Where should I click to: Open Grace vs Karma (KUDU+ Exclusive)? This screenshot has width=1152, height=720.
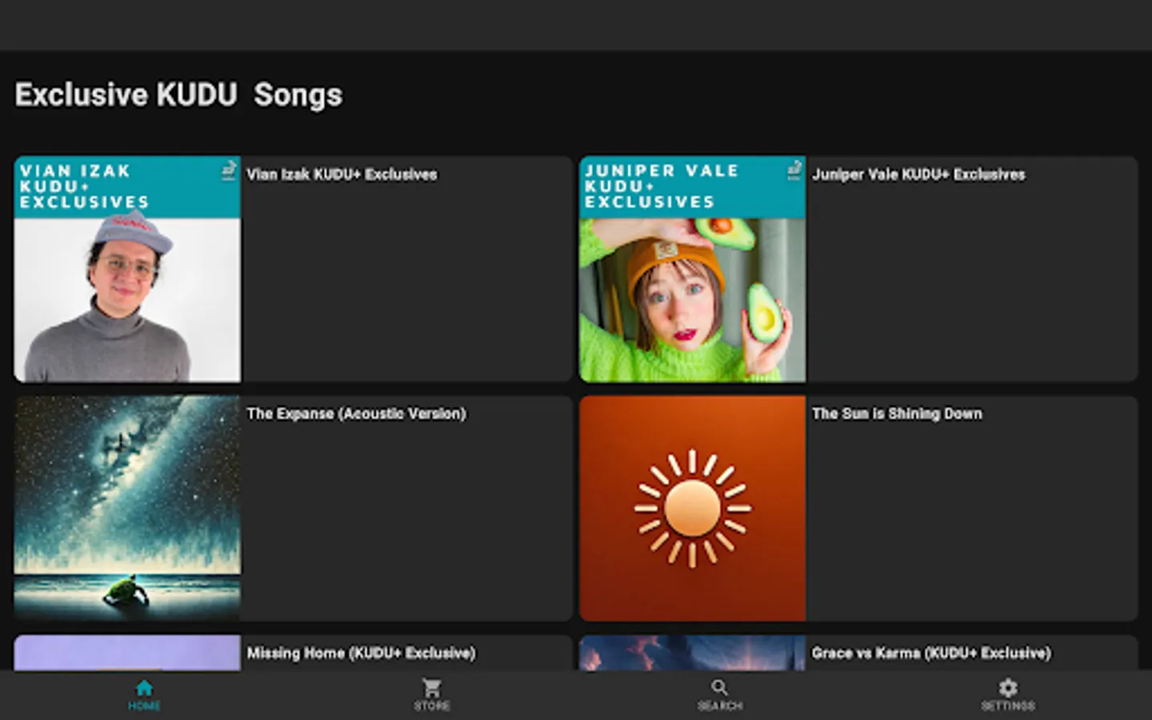pyautogui.click(x=931, y=653)
